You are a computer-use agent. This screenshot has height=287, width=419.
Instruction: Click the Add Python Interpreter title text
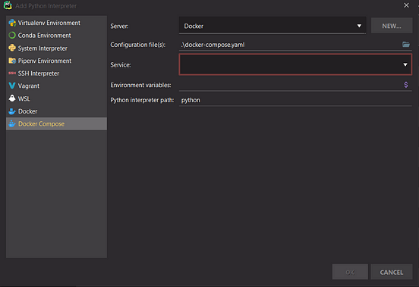point(46,6)
